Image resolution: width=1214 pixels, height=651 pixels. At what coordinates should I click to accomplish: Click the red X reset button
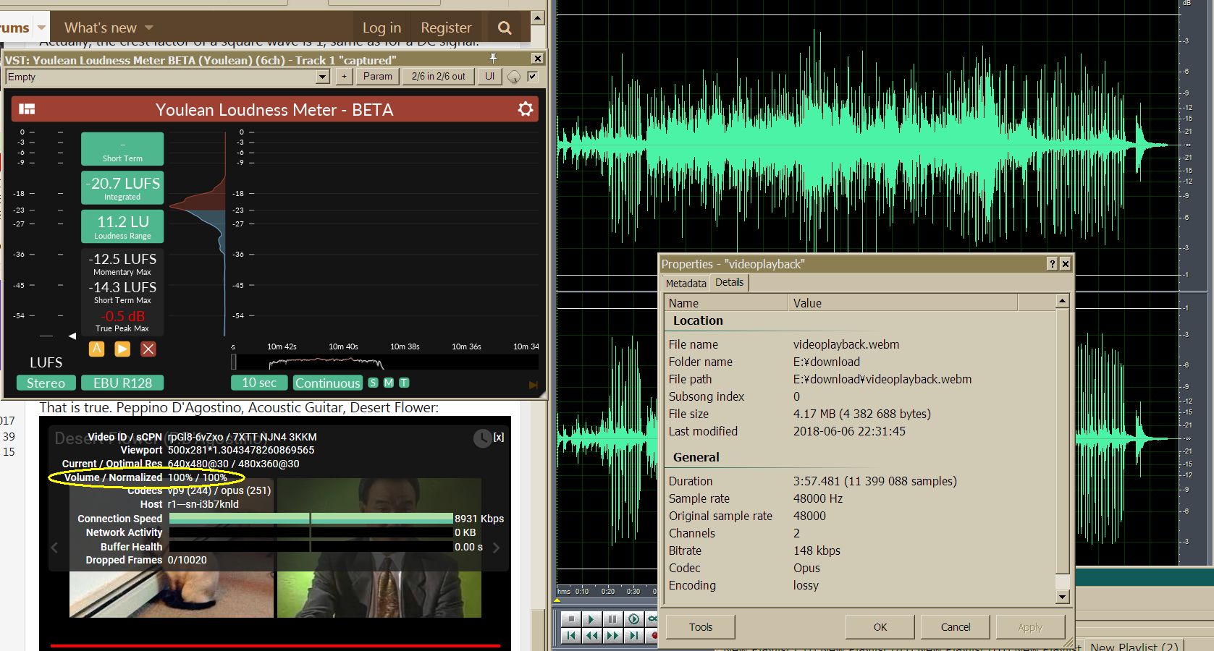click(x=148, y=349)
